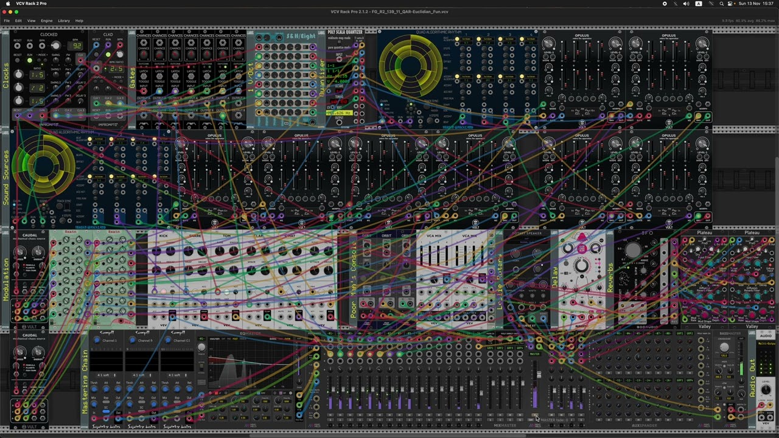Viewport: 779px width, 438px height.
Task: Click the ENERGY knob on Modulation-row Caudal
Action: (38, 251)
